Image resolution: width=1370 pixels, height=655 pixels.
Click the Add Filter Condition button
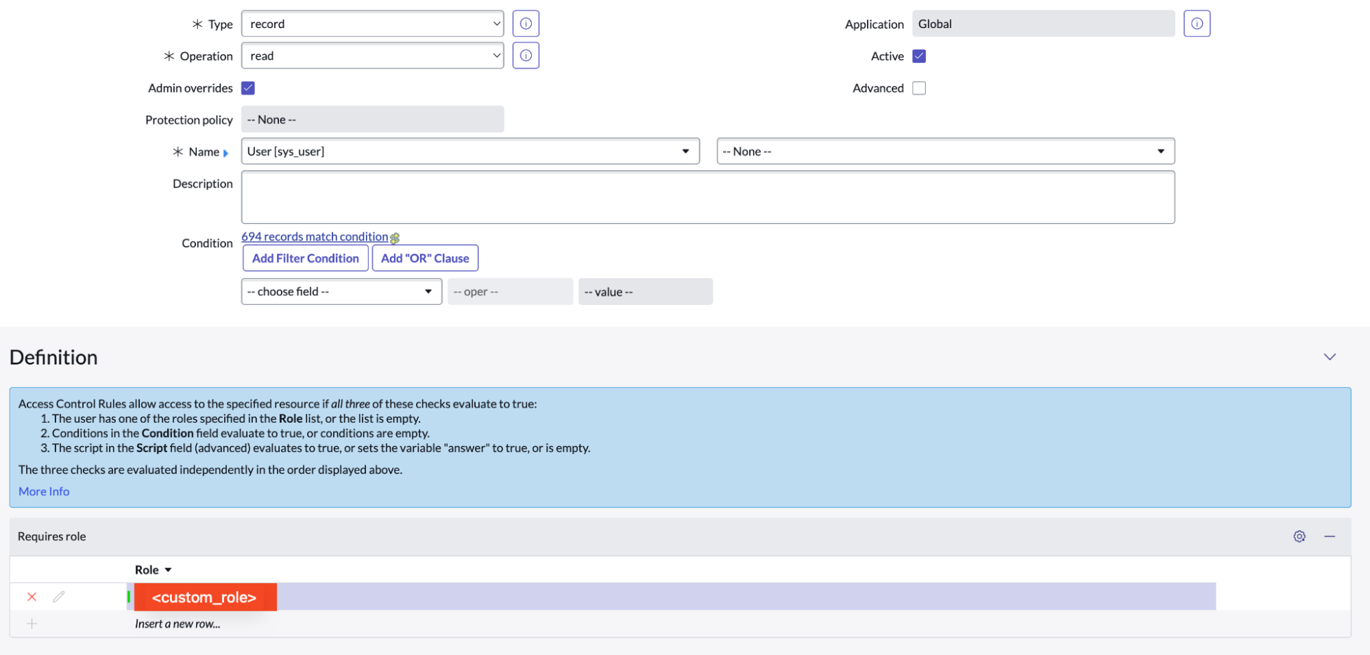(305, 258)
